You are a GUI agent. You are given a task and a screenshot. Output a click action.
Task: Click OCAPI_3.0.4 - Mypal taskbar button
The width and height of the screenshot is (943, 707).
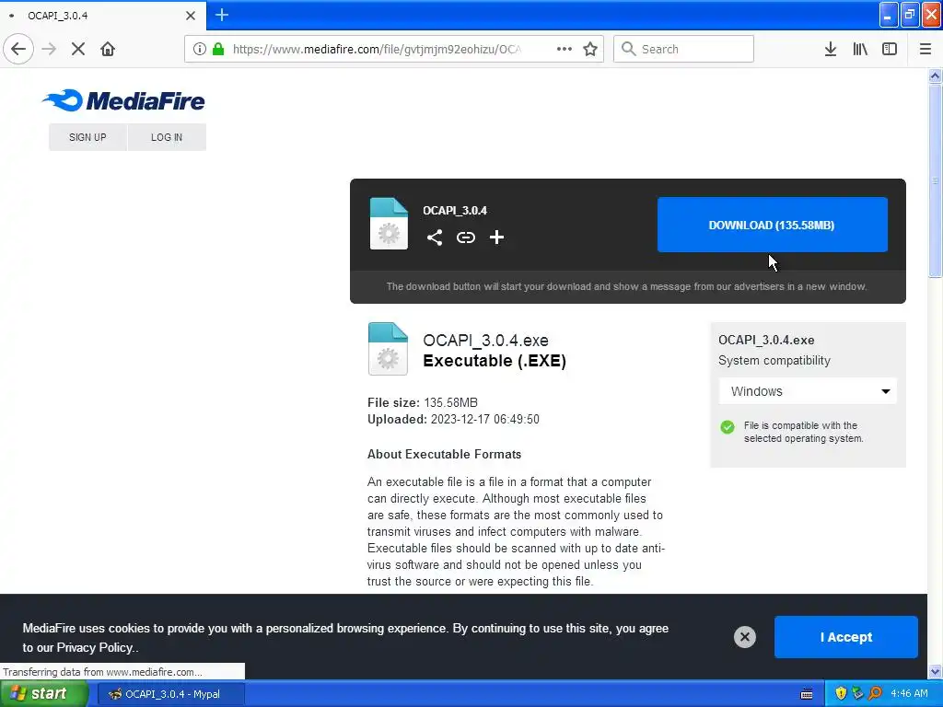click(171, 694)
